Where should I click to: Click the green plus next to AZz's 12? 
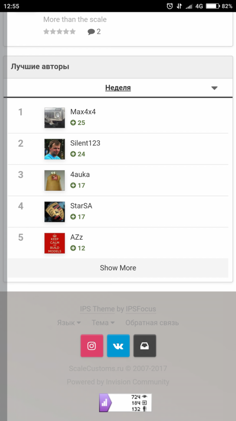[73, 248]
